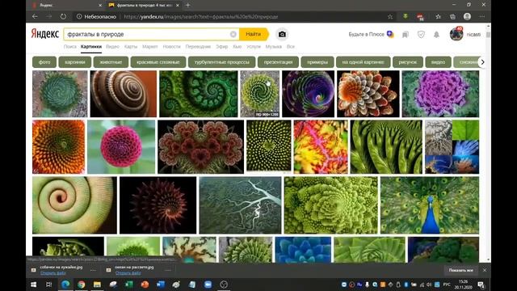Open the Yandex bookmarks collection icon
The image size is (517, 291).
tap(406, 34)
